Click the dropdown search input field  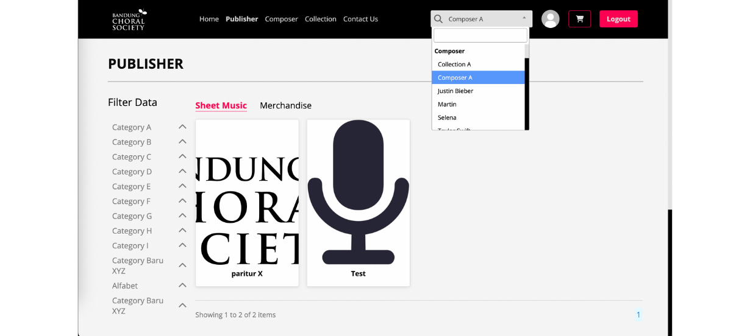[x=480, y=35]
